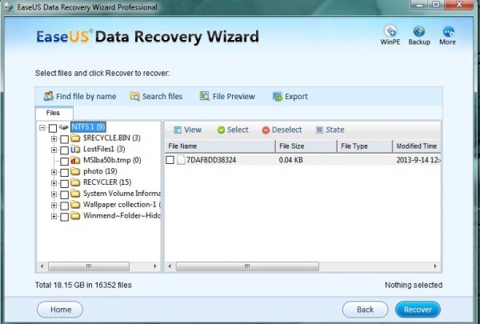Click the green Select button
Viewport: 480px width, 324px height.
(x=233, y=130)
